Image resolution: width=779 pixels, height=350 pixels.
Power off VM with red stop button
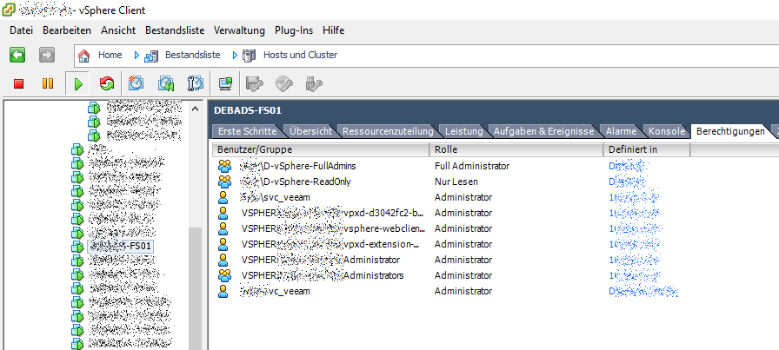pyautogui.click(x=19, y=84)
